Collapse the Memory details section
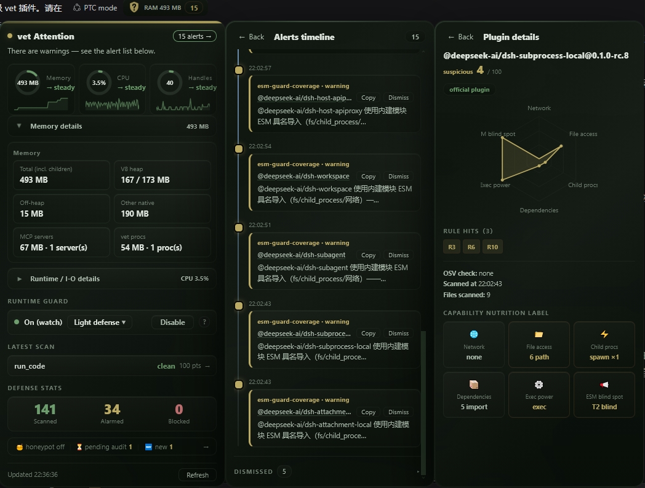This screenshot has width=645, height=488. click(x=112, y=126)
